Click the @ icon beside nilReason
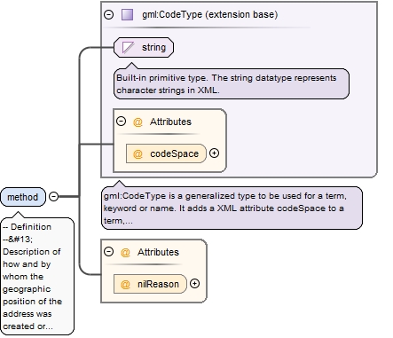This screenshot has width=393, height=338. coord(125,284)
